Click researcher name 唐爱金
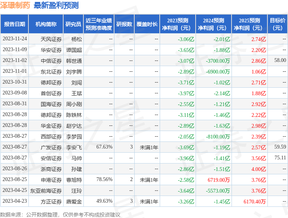Screen dimensions: 288x218 coord(74,202)
